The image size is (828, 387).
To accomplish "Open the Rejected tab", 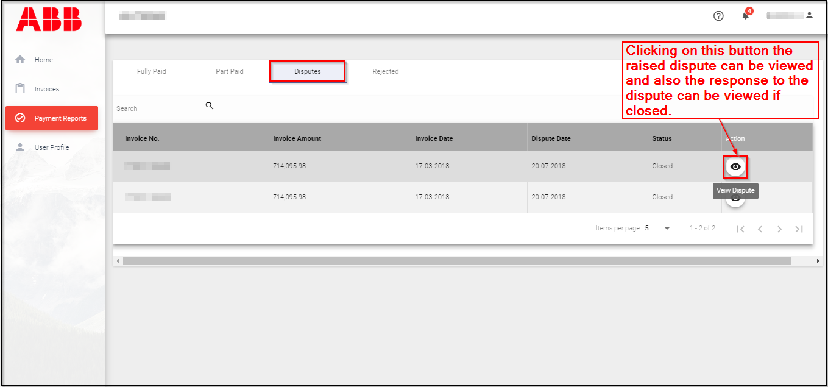I will click(386, 71).
